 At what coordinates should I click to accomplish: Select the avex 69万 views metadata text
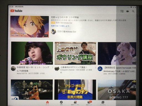(114, 74)
